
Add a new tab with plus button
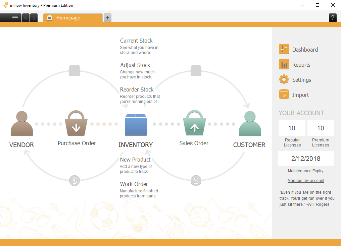tap(107, 18)
